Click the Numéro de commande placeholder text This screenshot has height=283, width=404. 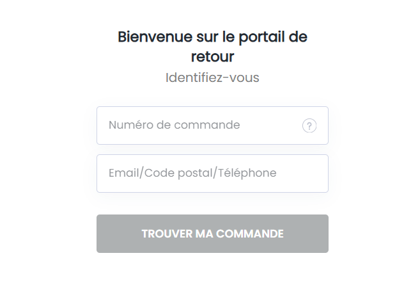pos(175,125)
